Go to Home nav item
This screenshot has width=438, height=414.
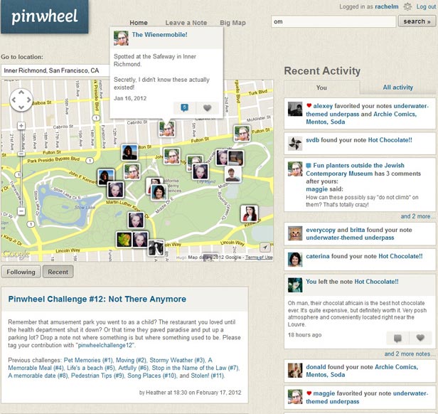[139, 23]
